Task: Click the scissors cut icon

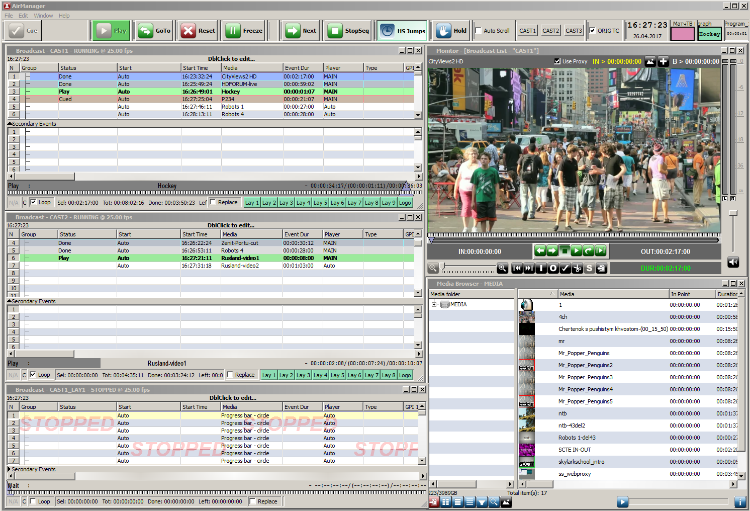Action: 577,268
